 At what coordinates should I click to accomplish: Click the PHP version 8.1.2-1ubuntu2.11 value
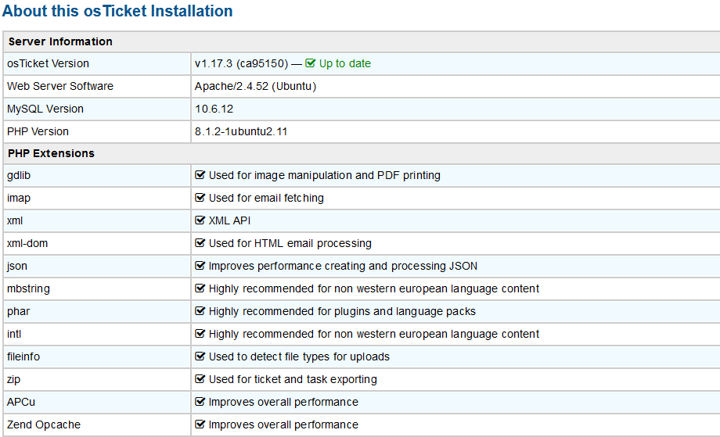point(241,131)
